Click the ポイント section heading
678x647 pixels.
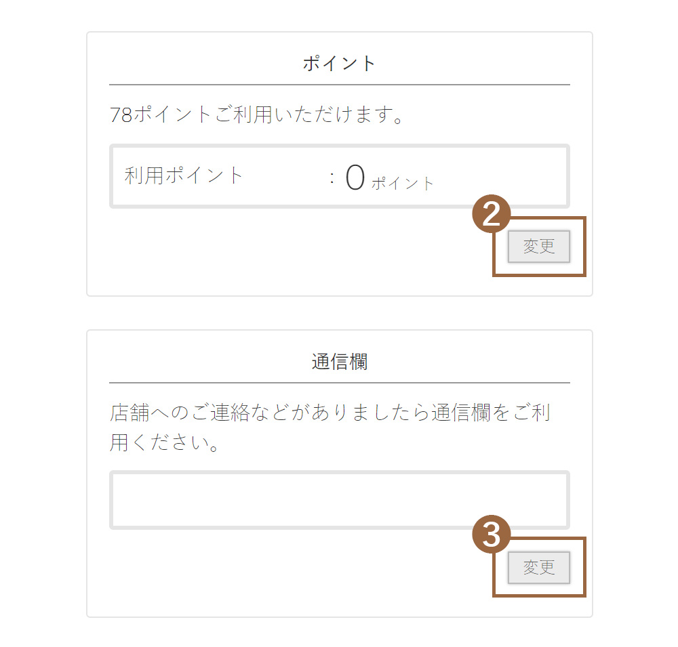(339, 61)
